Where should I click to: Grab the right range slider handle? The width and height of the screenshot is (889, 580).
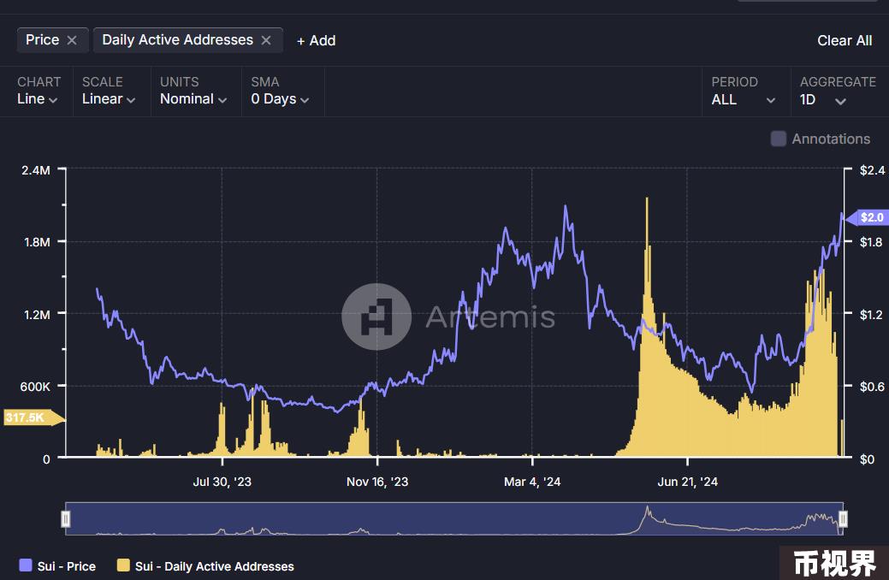[843, 518]
